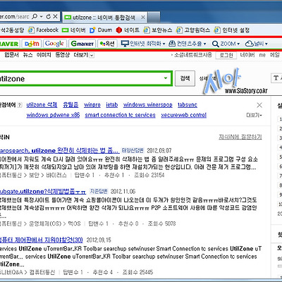Open related search 'winpro'
The height and width of the screenshot is (282, 282).
pyautogui.click(x=92, y=105)
